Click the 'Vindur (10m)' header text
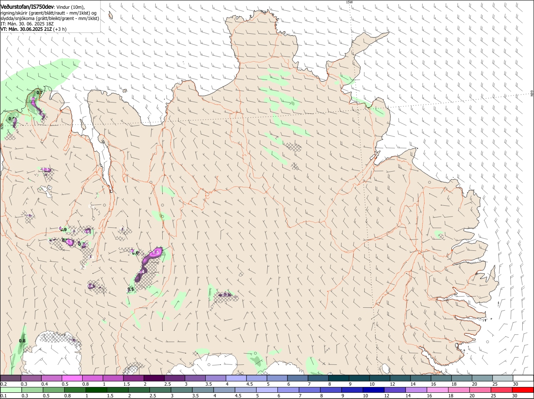 71,7
